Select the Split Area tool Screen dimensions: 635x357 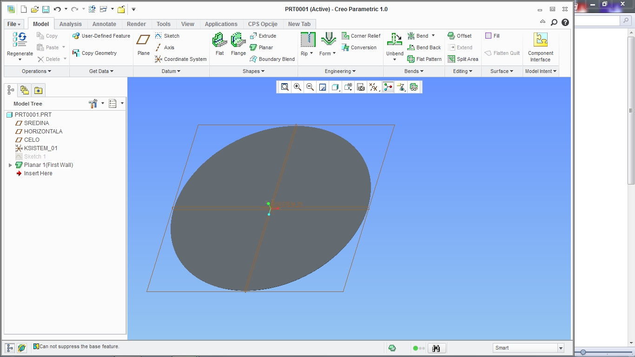pos(463,59)
